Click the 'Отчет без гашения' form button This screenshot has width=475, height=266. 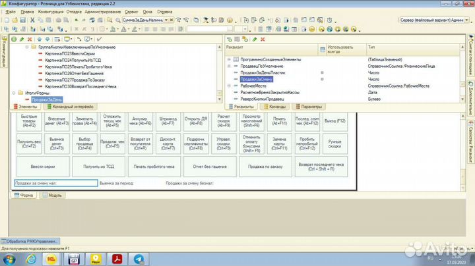tap(210, 167)
